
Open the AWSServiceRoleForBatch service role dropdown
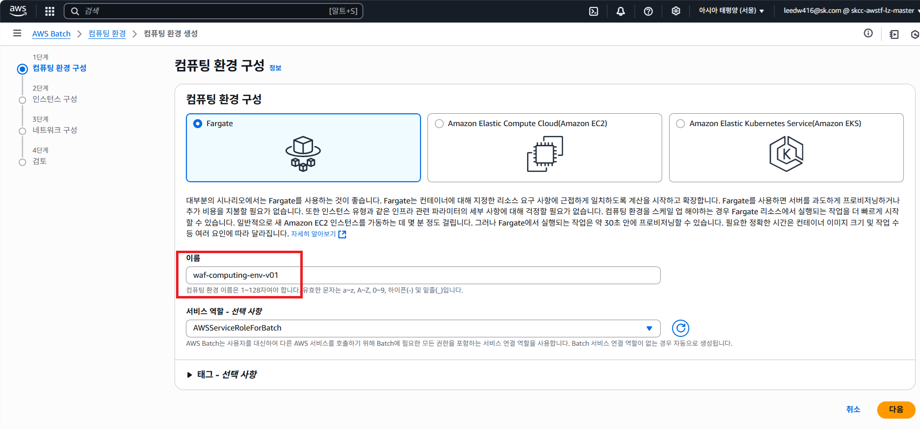(423, 328)
